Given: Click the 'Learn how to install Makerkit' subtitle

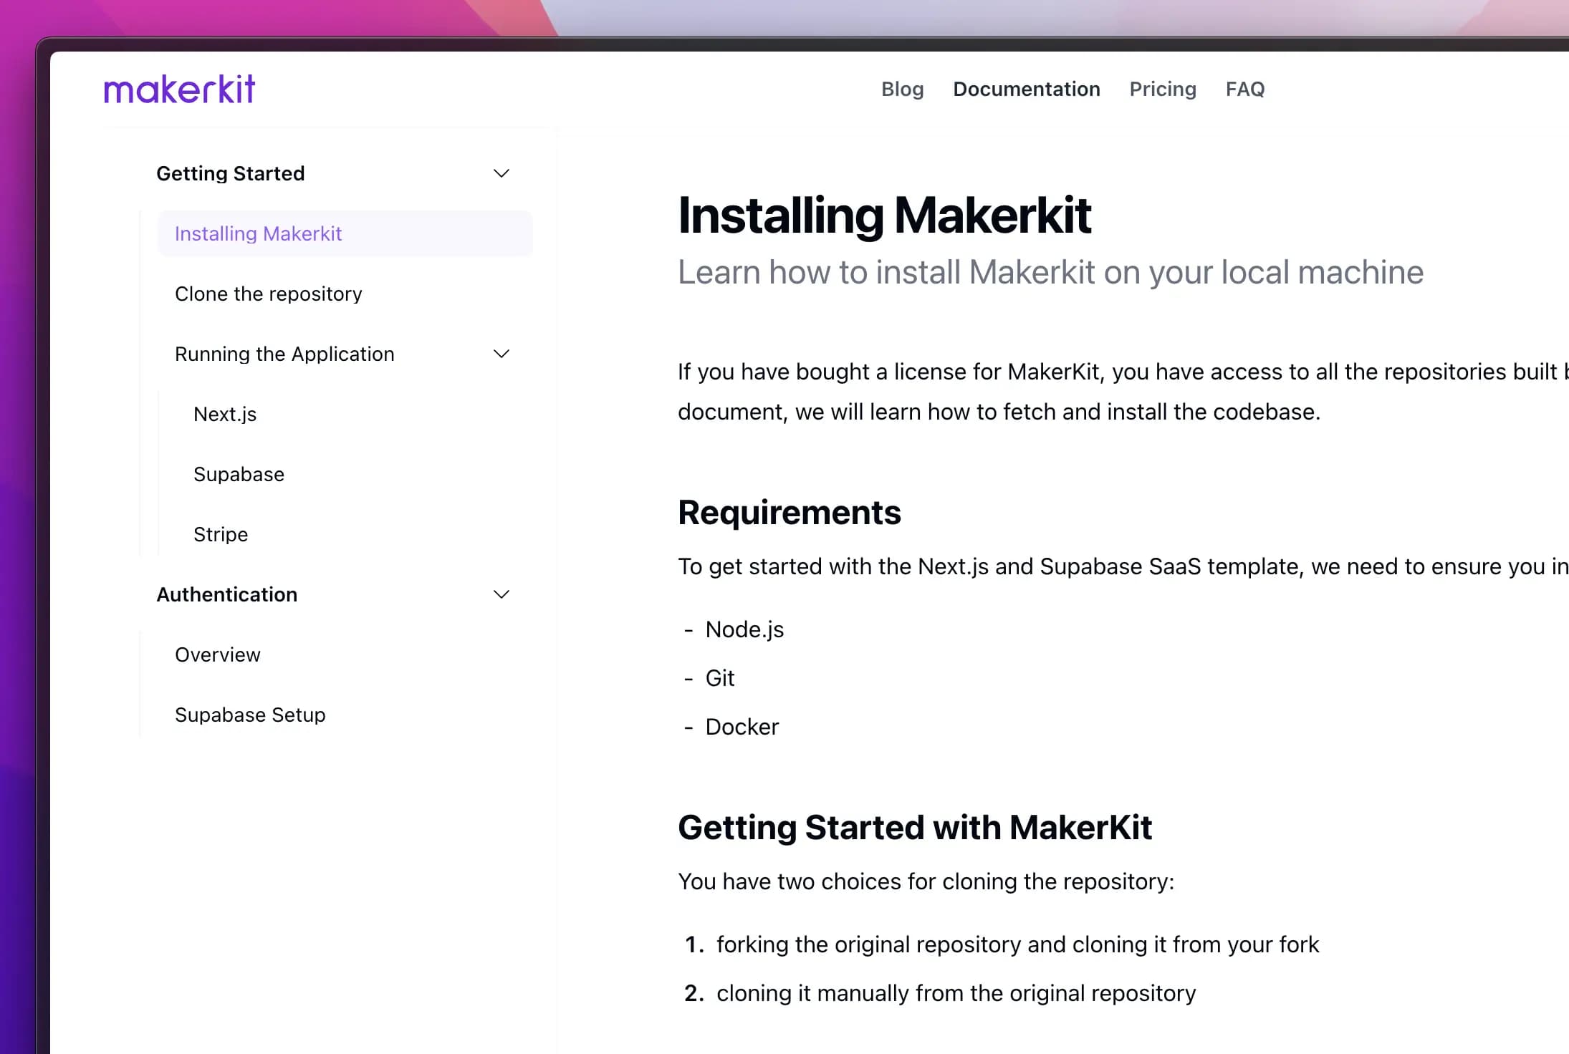Looking at the screenshot, I should click(1050, 273).
